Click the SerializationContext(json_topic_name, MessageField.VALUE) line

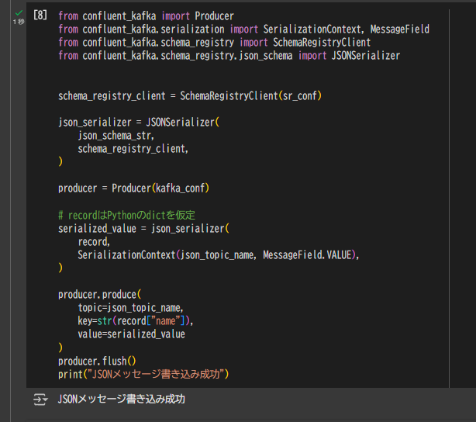click(219, 255)
